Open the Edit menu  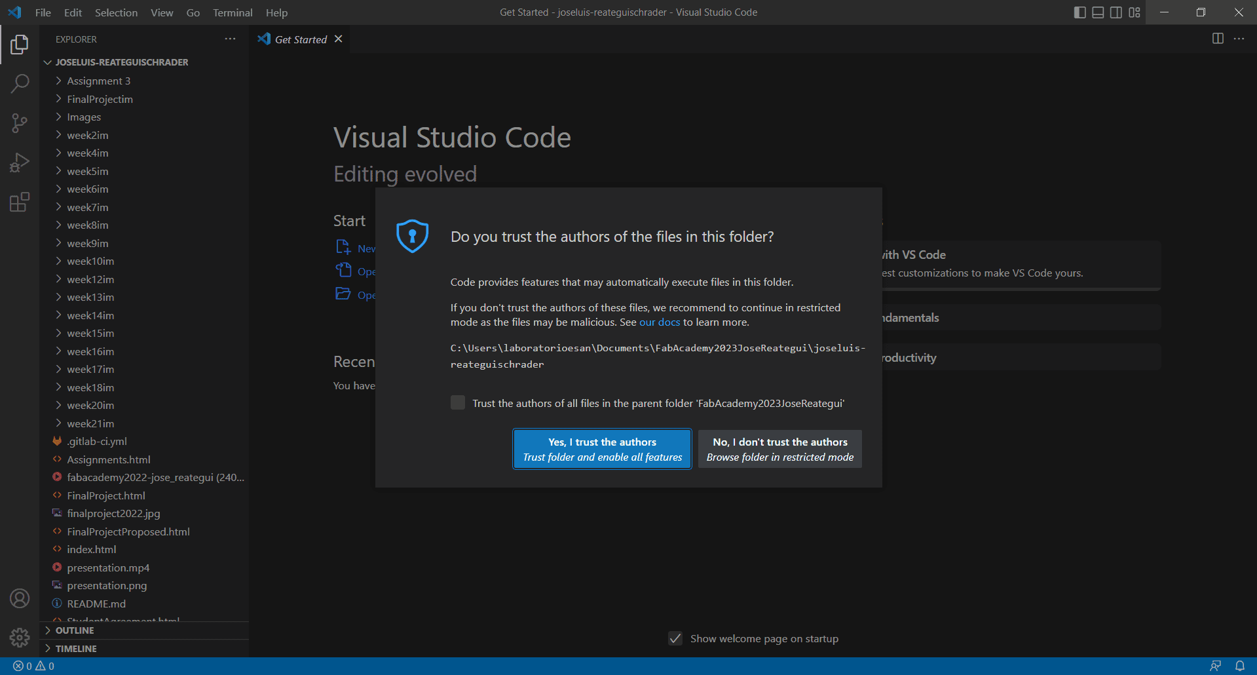73,12
